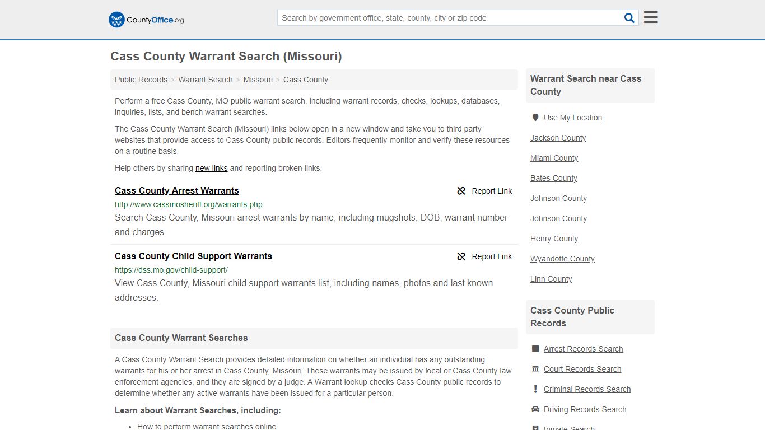Visit dss.mo.gov child-support URL
The width and height of the screenshot is (765, 430).
tap(171, 270)
